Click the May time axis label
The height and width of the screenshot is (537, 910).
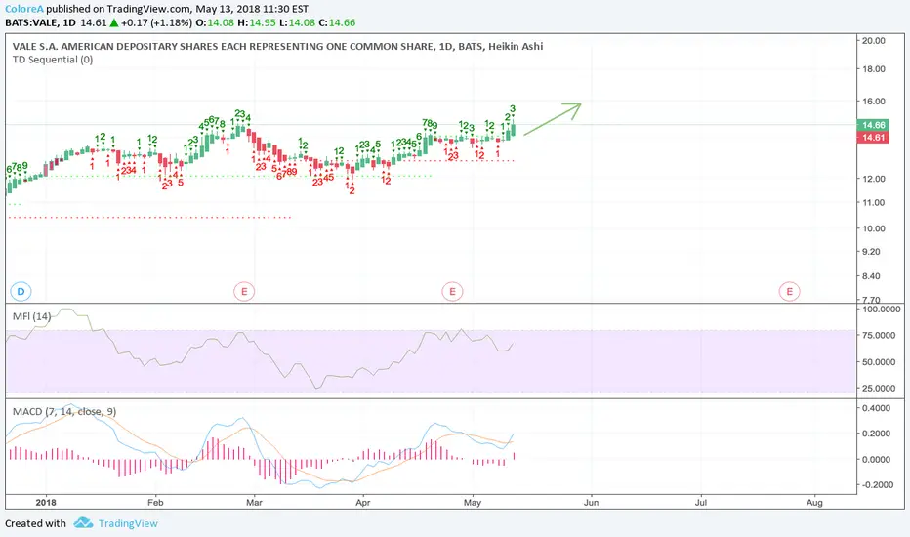click(x=473, y=503)
